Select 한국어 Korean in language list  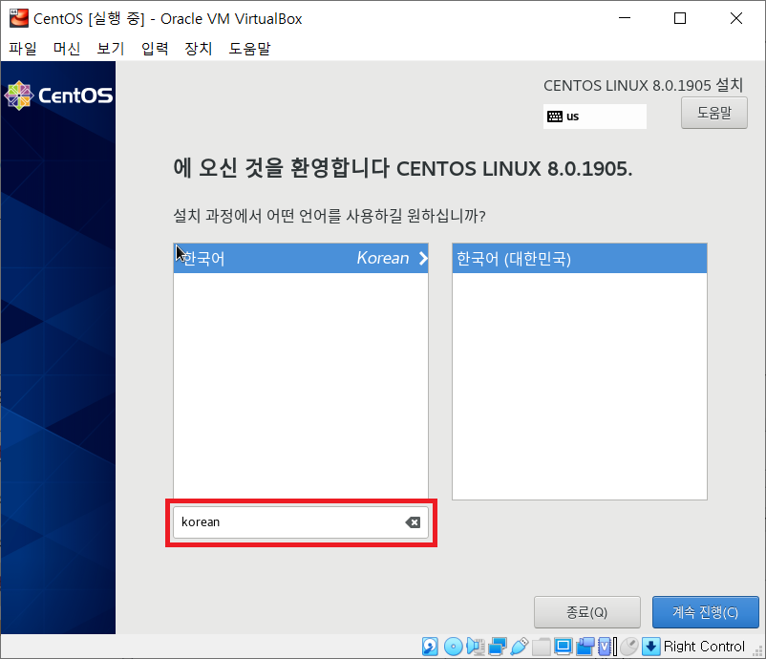coord(301,258)
